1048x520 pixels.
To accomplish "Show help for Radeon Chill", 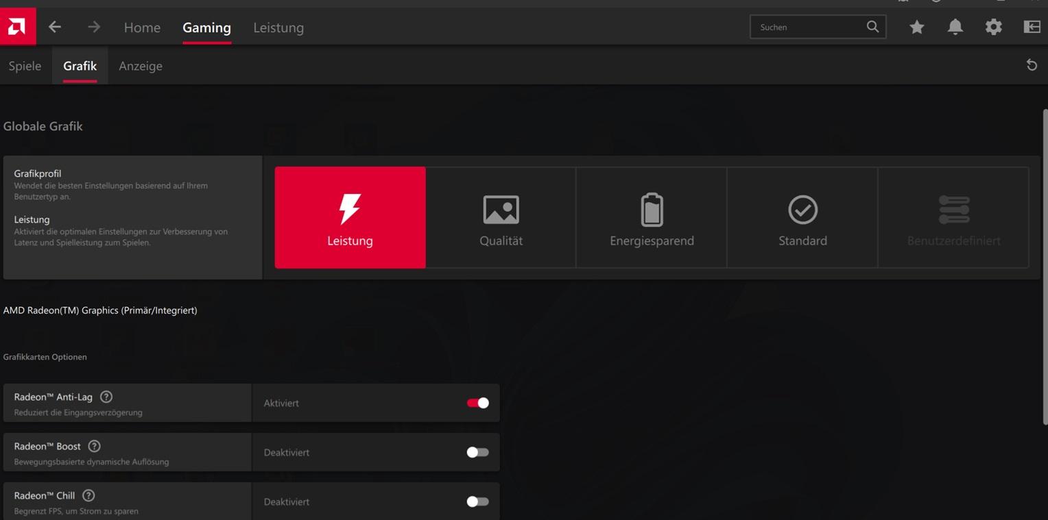I will (x=88, y=495).
